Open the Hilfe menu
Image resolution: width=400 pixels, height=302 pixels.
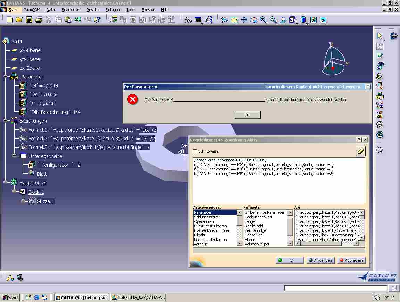click(x=165, y=10)
